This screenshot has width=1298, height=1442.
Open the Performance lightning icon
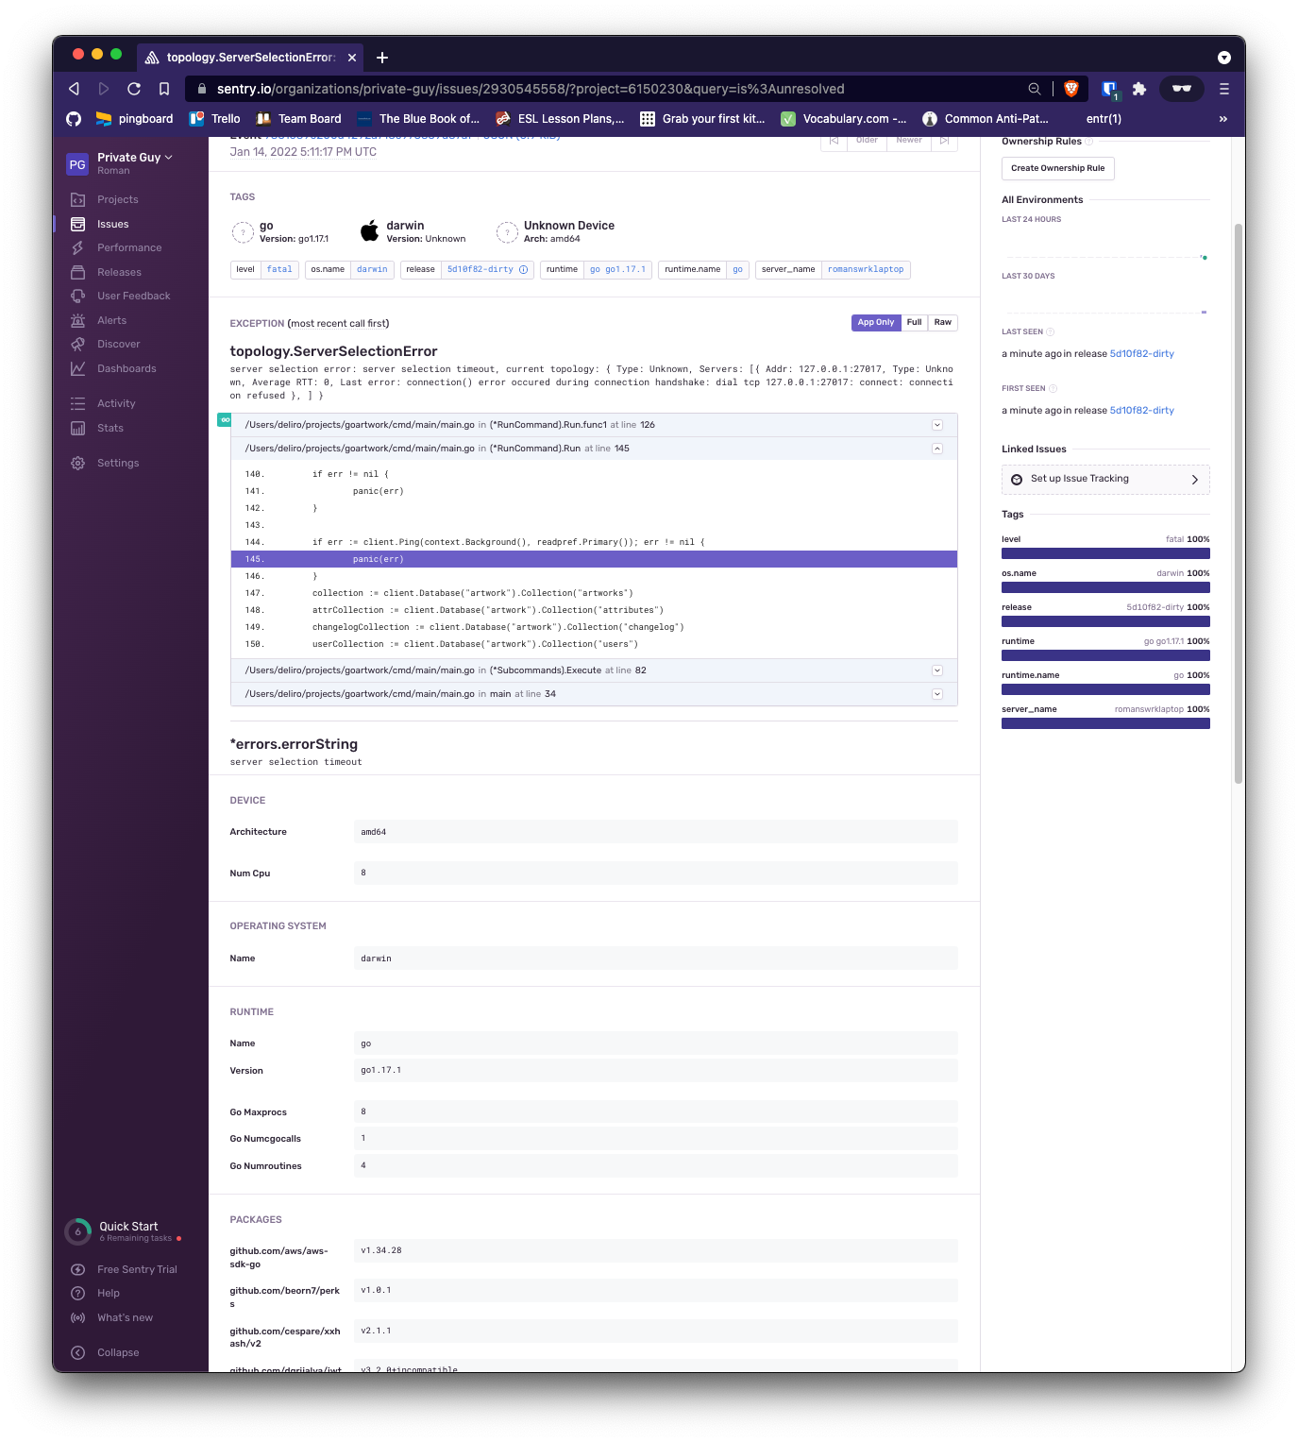(x=78, y=247)
